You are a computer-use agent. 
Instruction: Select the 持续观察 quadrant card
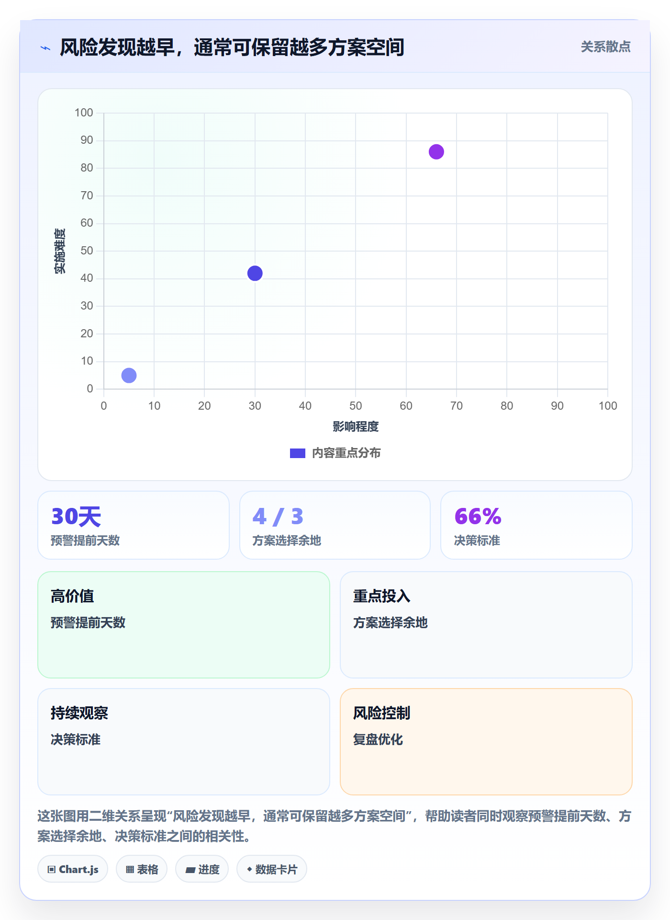point(184,742)
